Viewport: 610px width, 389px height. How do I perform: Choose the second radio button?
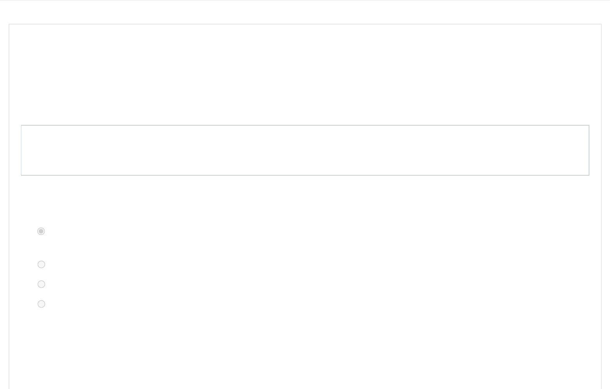tap(41, 265)
